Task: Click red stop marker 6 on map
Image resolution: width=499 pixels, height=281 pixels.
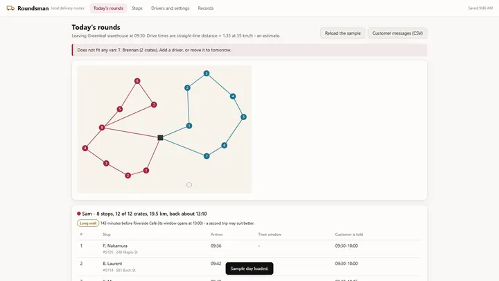Action: point(137,81)
